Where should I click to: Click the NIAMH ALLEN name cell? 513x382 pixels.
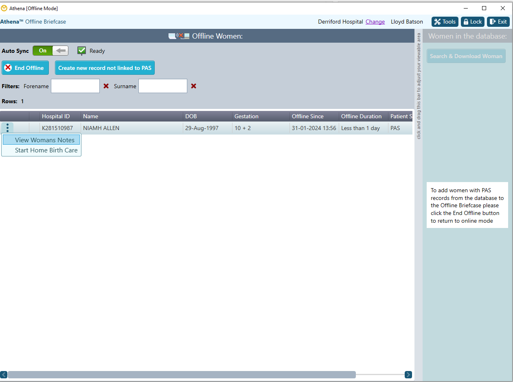[x=132, y=128]
